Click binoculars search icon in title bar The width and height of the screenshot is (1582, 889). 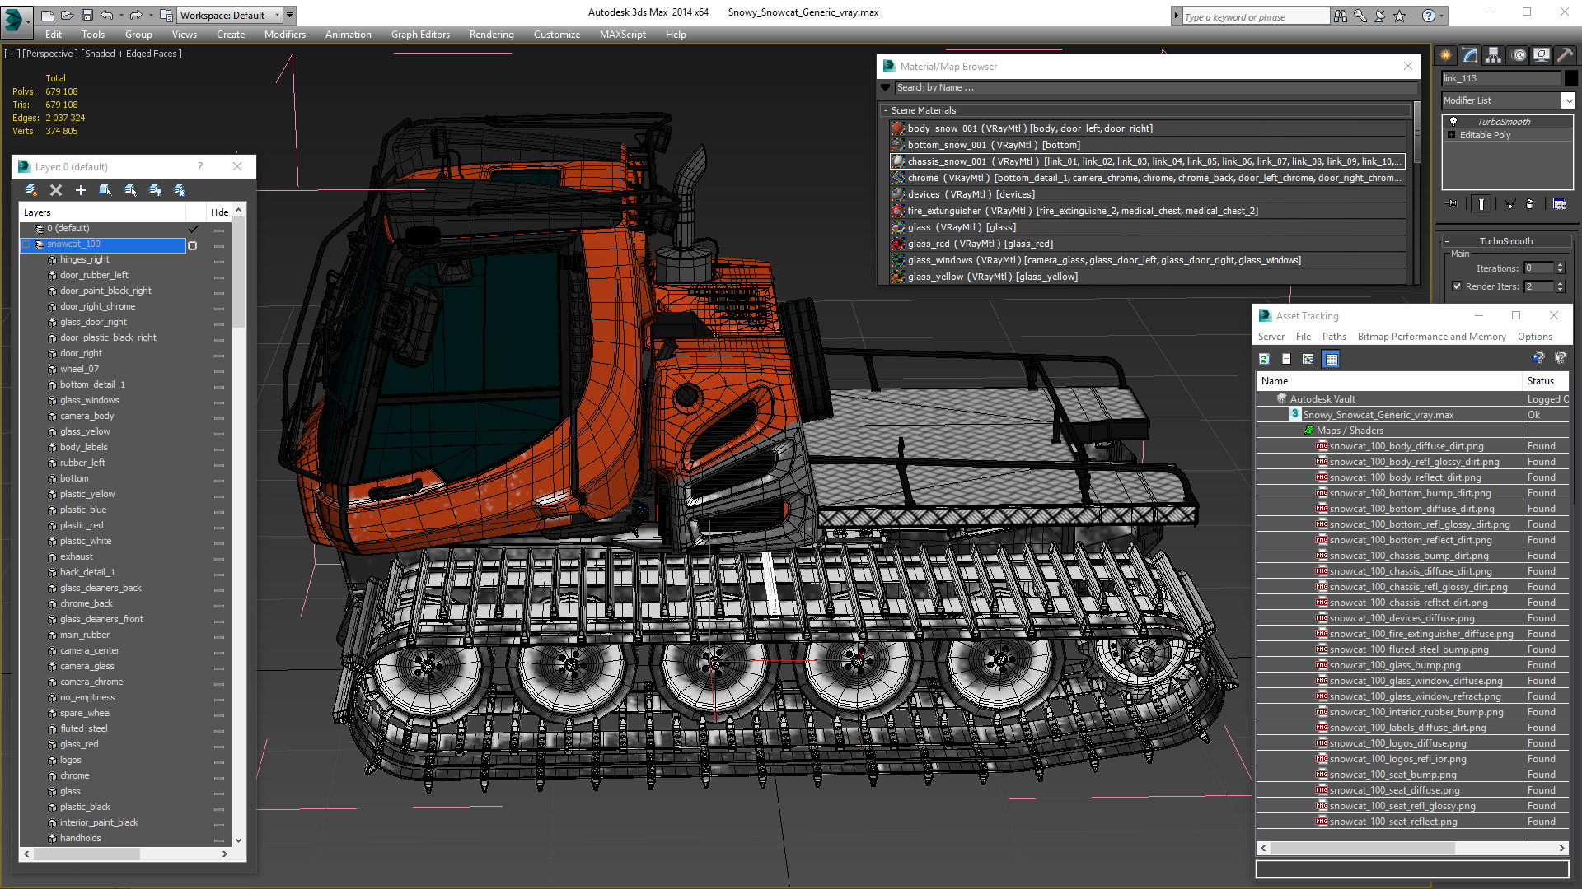click(1341, 16)
